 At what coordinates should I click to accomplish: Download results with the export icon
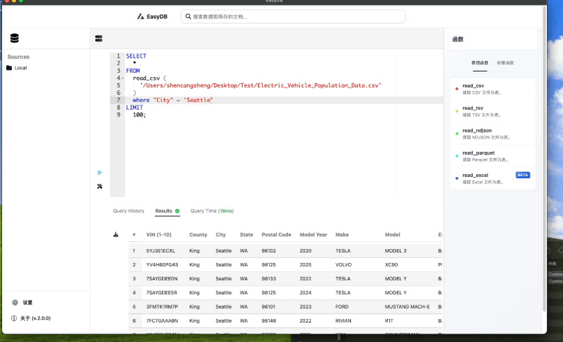[116, 234]
